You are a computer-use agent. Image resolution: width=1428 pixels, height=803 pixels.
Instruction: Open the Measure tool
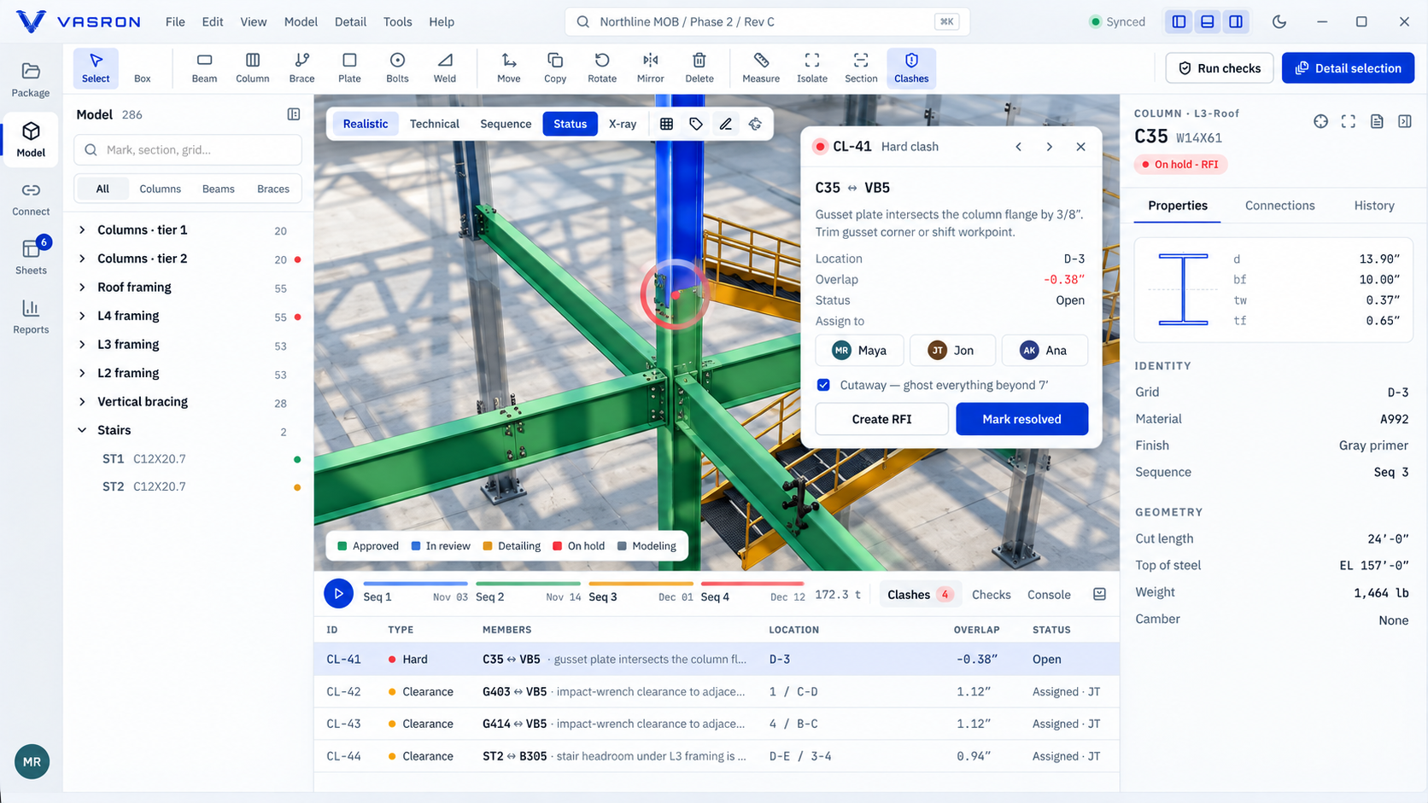761,68
